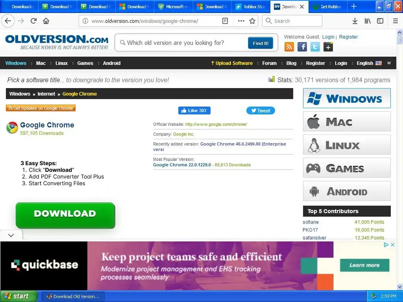This screenshot has width=403, height=302.
Task: Open the large Linux platform banner
Action: (x=347, y=145)
